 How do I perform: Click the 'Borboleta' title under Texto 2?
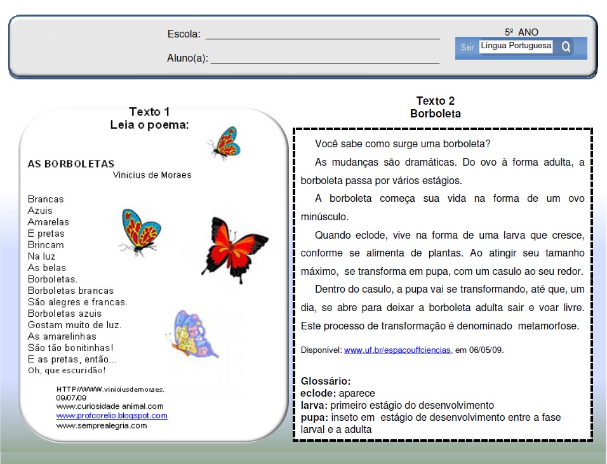pyautogui.click(x=436, y=114)
